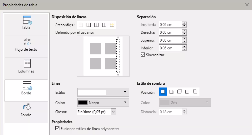Select the Borde tab

26,90
